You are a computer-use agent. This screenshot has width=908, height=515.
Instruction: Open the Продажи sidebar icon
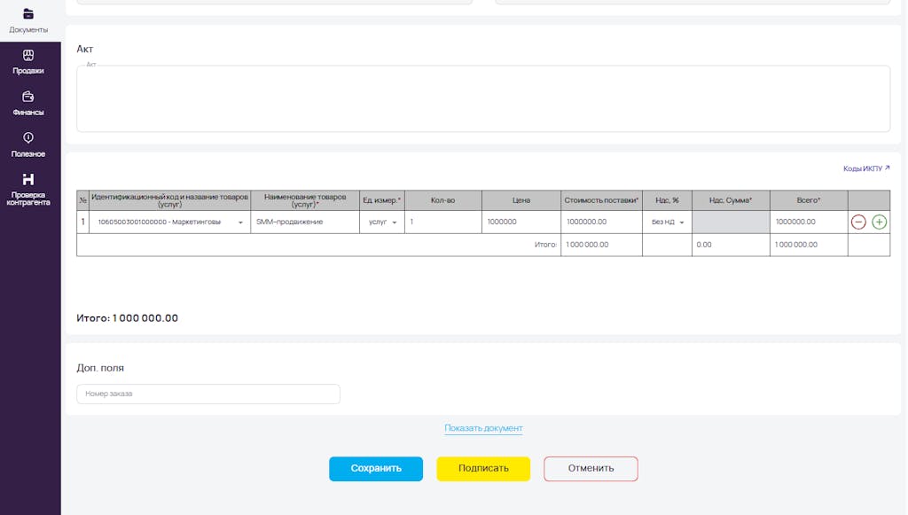tap(27, 56)
